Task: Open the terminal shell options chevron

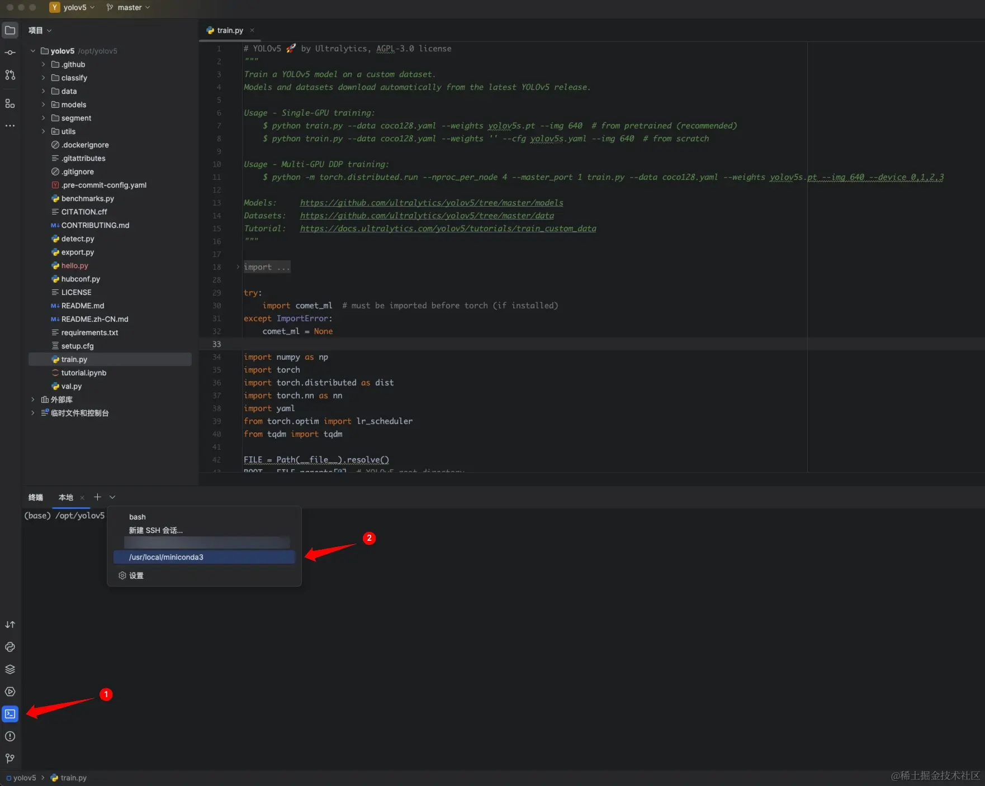Action: [x=112, y=497]
